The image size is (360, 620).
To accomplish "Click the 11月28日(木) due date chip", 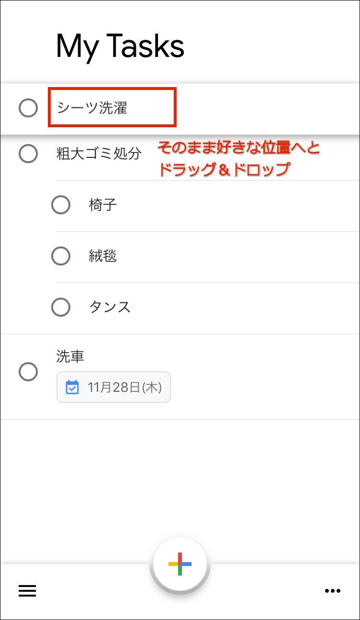I will (114, 387).
